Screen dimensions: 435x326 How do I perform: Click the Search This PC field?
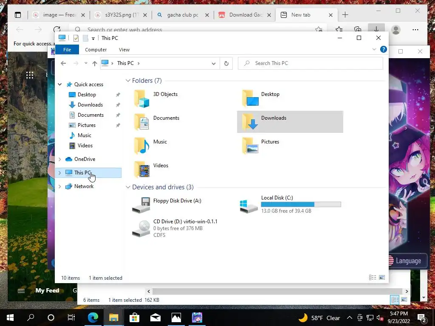point(311,63)
